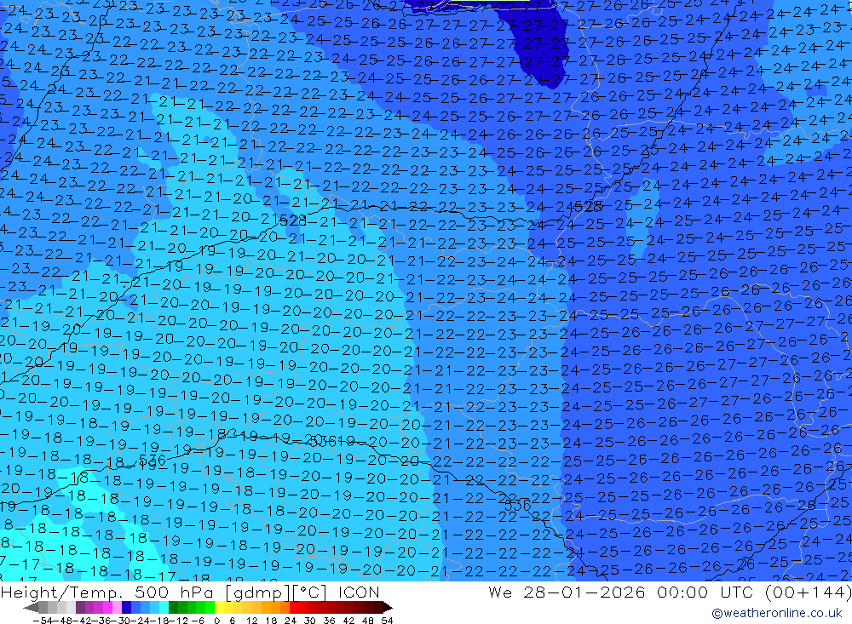852x624 pixels.
Task: Click the '536' contour label at lower left
Action: [x=153, y=461]
